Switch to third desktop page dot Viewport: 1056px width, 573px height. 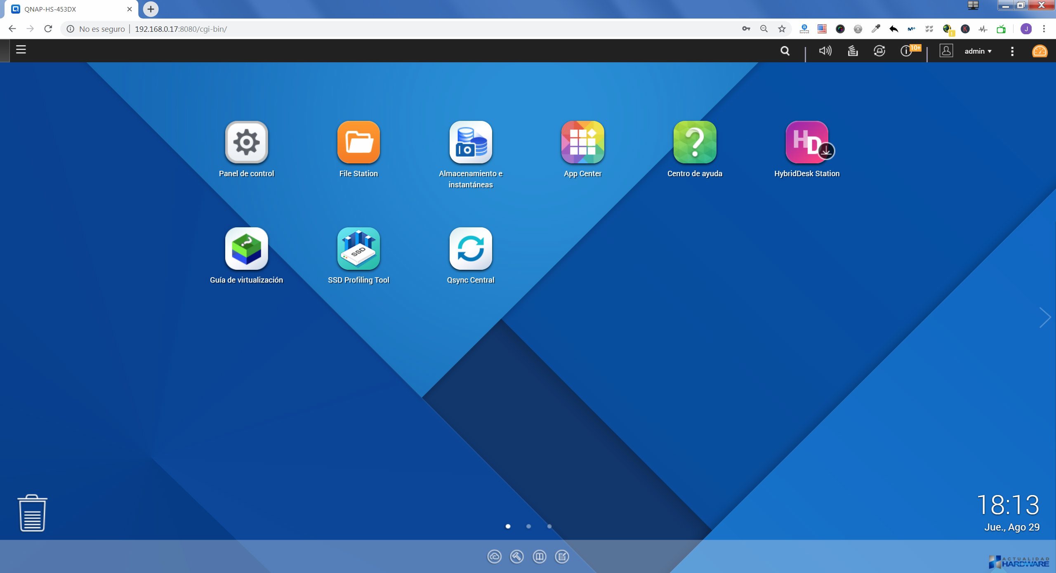coord(549,526)
